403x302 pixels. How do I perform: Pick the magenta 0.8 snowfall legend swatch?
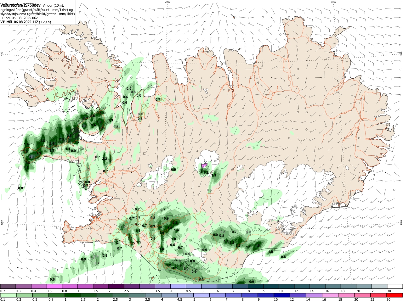point(70,286)
